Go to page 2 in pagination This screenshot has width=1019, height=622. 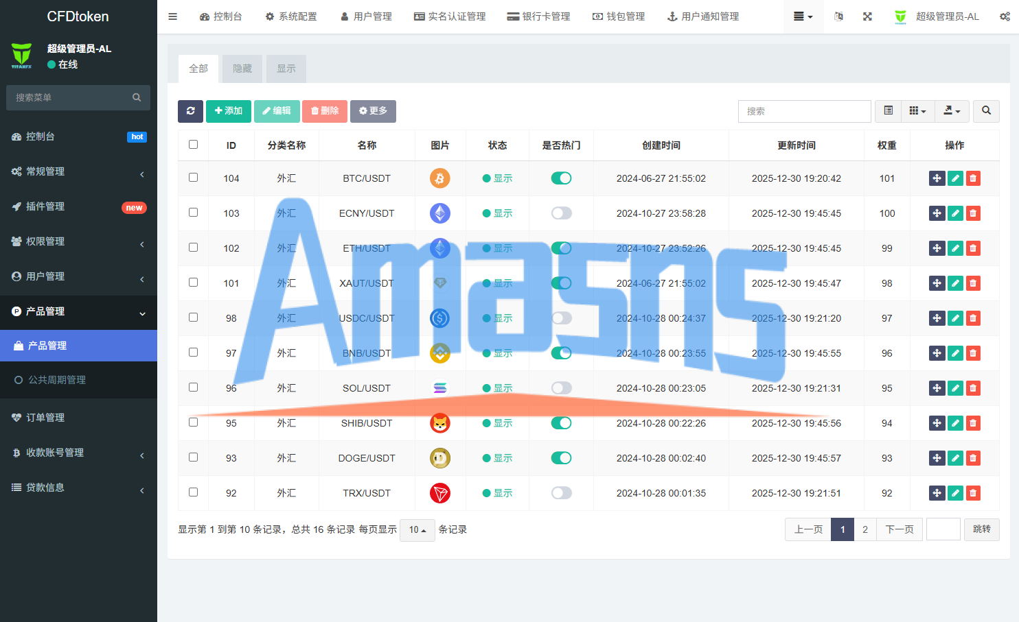point(865,529)
